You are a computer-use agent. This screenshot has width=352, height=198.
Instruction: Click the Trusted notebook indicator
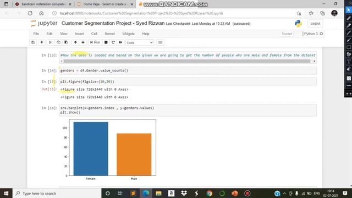click(287, 34)
